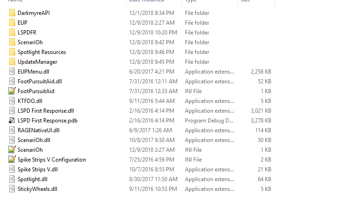Click the FootPursuitAid INI file icon

12,91
